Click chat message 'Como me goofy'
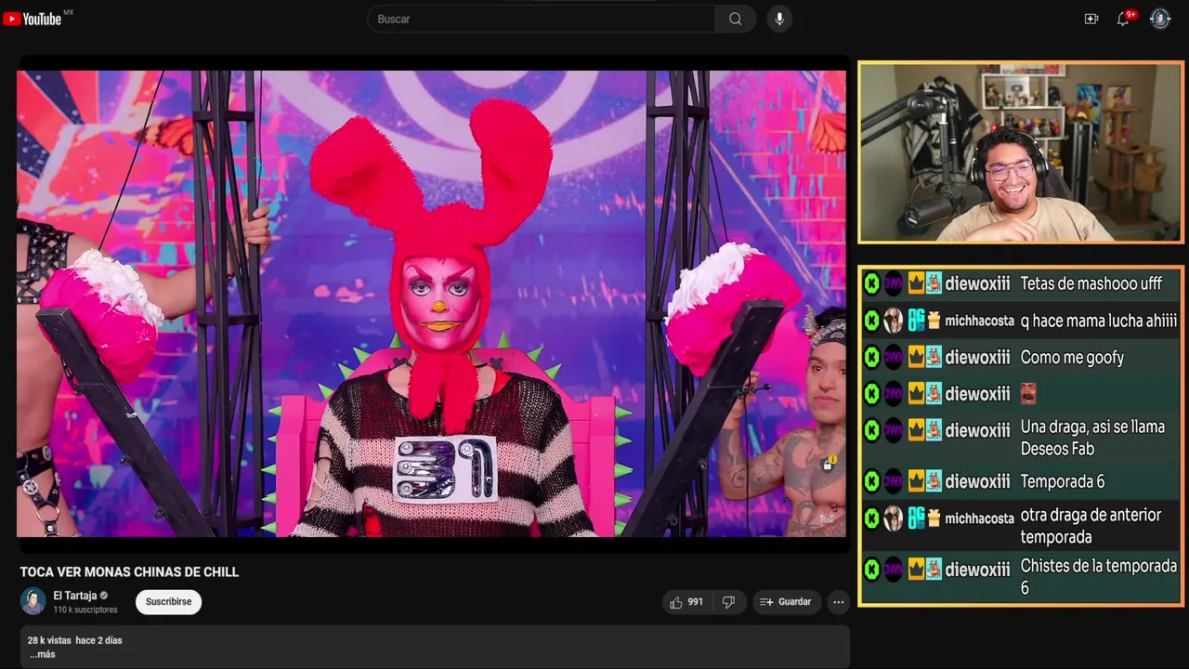 (1072, 358)
